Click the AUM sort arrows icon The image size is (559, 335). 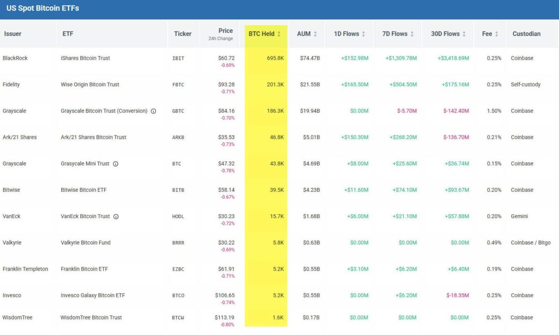point(315,34)
